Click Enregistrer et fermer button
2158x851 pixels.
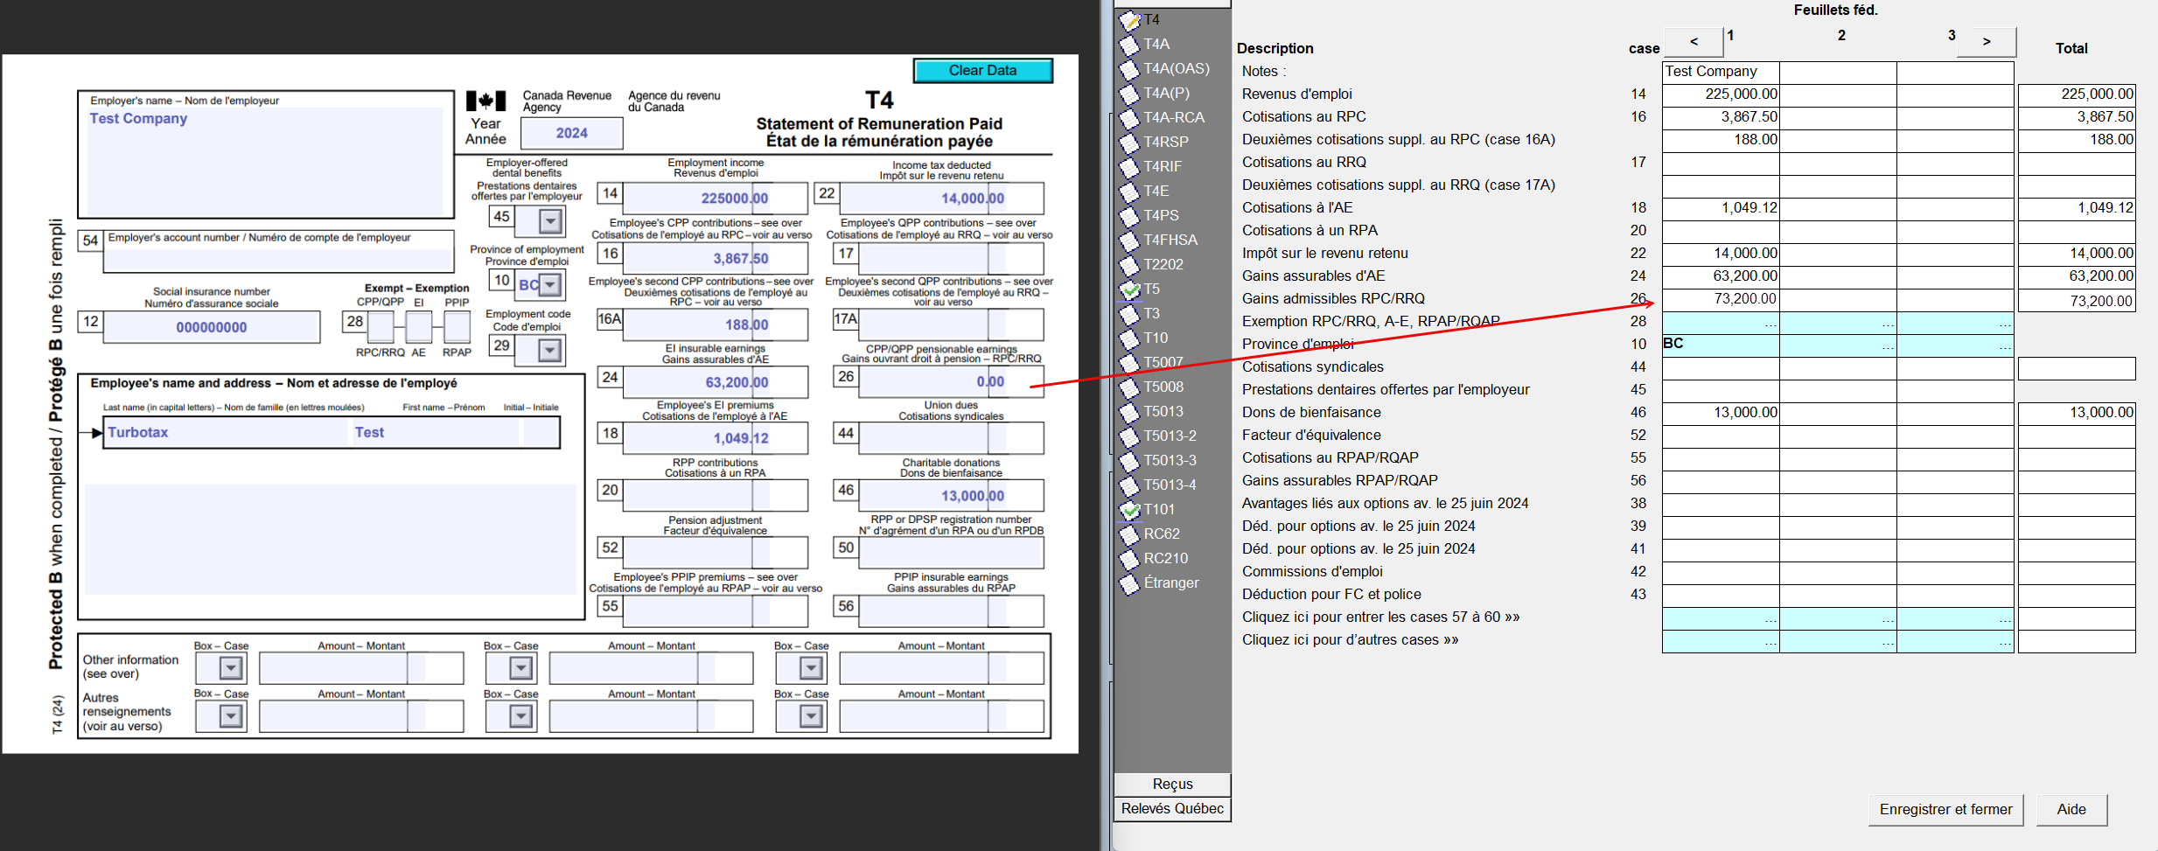1945,810
